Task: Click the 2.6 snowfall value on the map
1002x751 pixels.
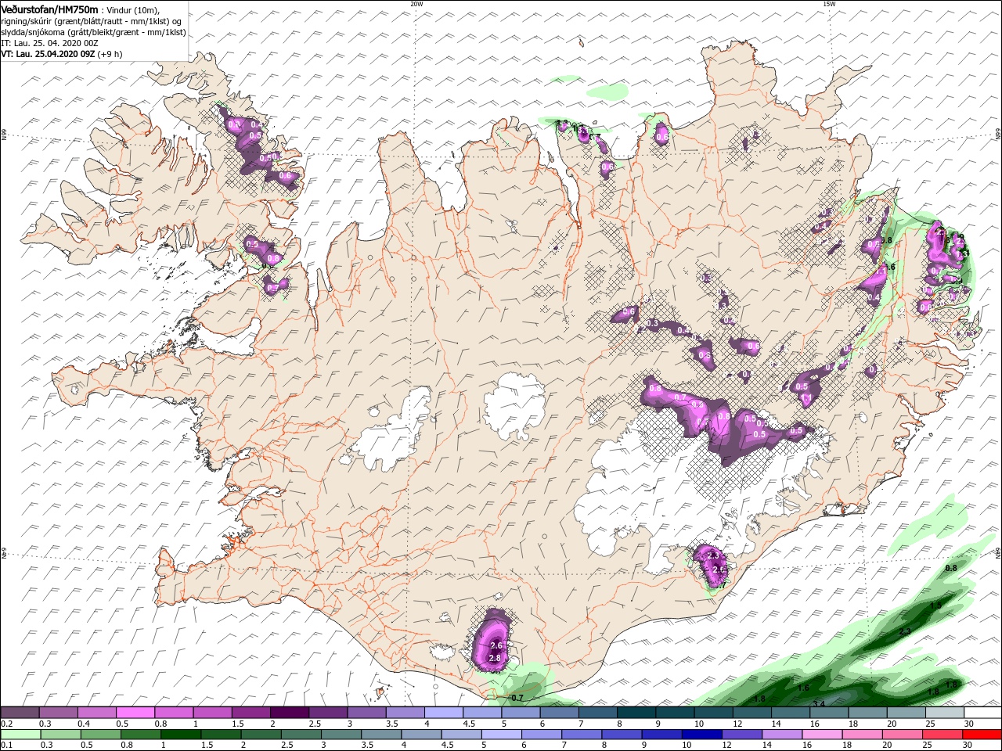Action: (495, 645)
